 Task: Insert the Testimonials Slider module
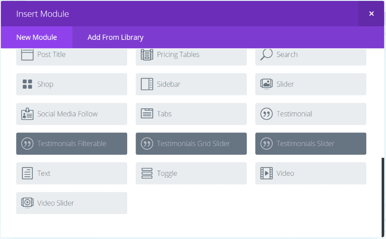tap(311, 143)
